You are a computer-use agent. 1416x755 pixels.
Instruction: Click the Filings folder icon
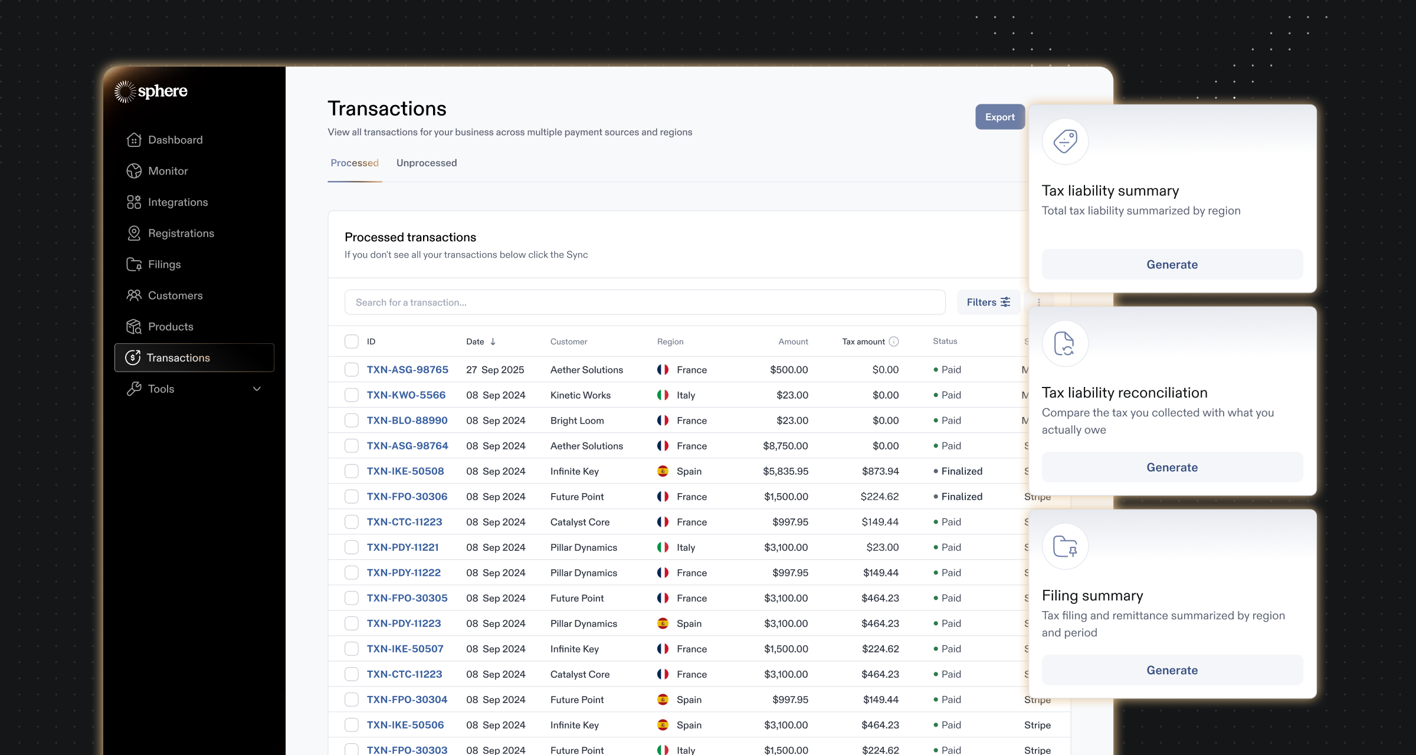[134, 264]
